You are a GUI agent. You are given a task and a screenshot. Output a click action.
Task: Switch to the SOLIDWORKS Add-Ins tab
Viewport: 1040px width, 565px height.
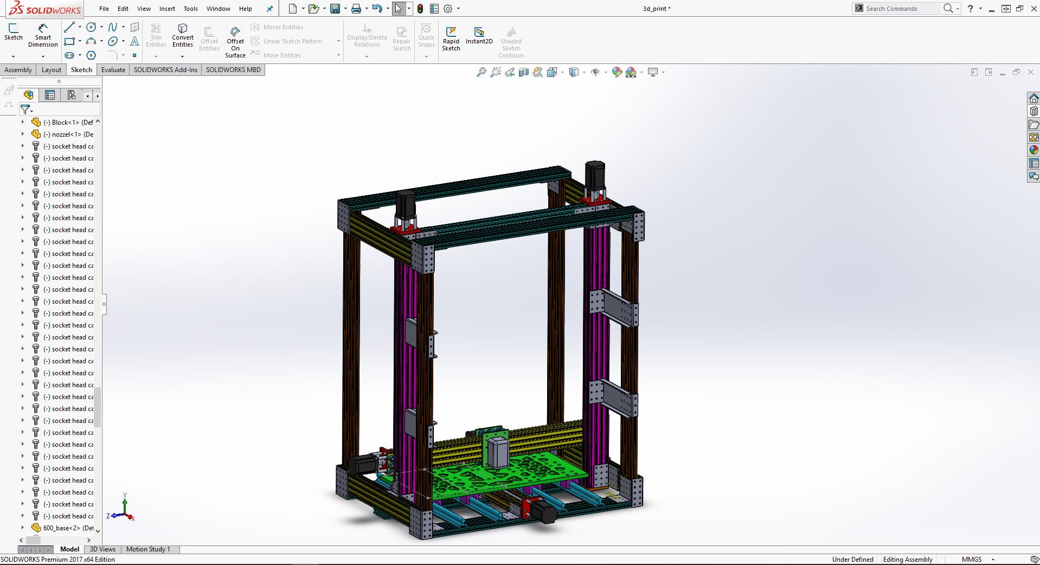(165, 70)
